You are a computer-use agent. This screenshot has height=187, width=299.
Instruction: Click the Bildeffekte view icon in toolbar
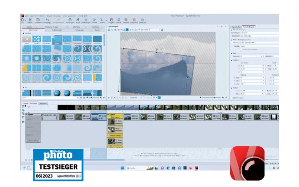[x=143, y=20]
